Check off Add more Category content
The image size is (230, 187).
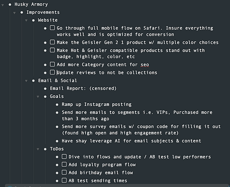pyautogui.click(x=52, y=64)
